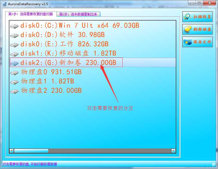Maximize the AuroraDataRecovery window
Screen dimensions: 218x169
pos(199,3)
